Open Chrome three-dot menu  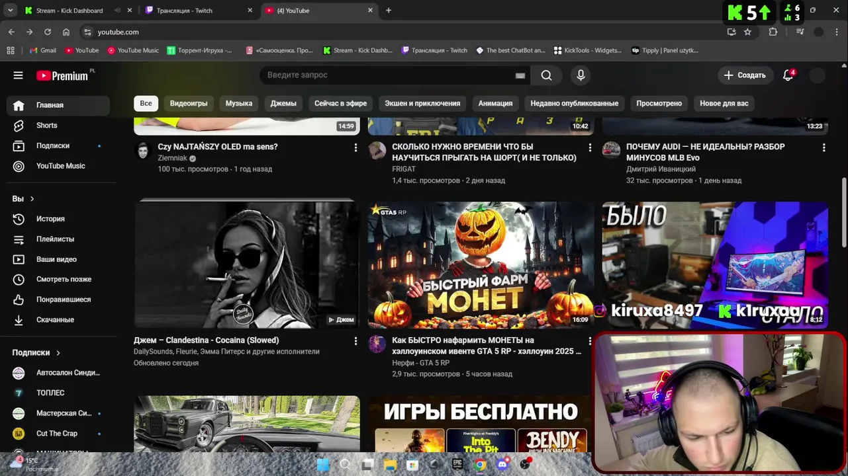(x=838, y=32)
